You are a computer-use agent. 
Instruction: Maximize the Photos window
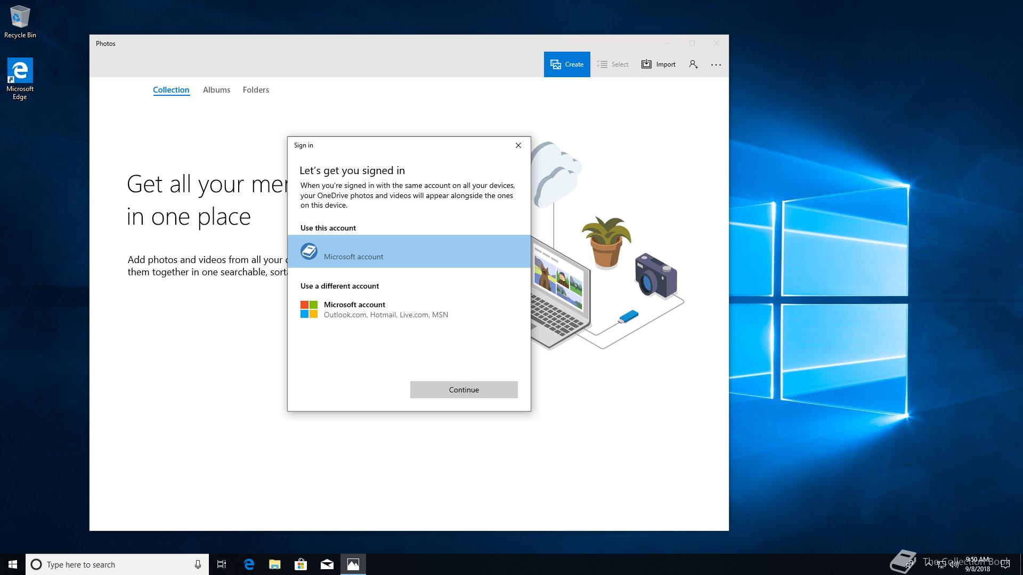(692, 43)
